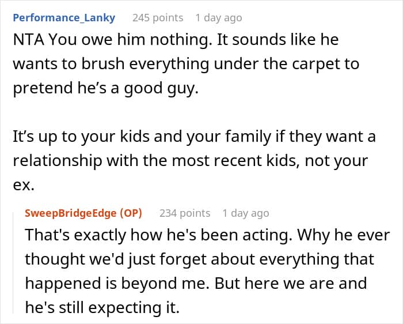The width and height of the screenshot is (403, 324).
Task: Click the word 'NTA' starting the comment
Action: click(28, 40)
